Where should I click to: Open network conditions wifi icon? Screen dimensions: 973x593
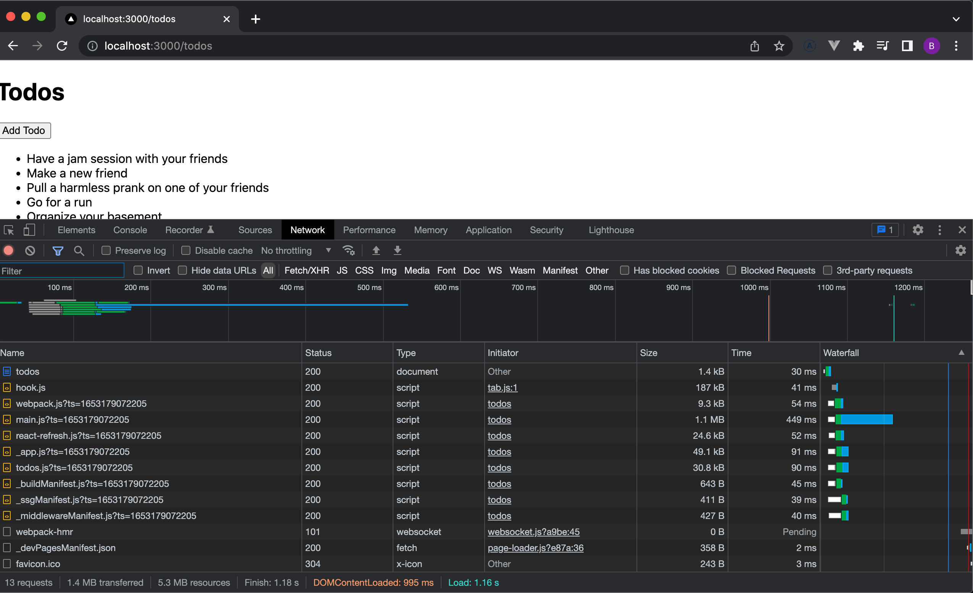[x=349, y=251]
